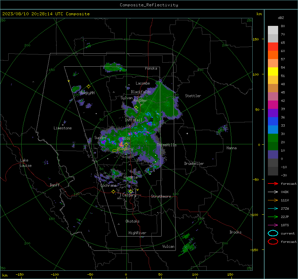298x279 pixels.
Task: Click the Limestone label
Action: pos(63,128)
